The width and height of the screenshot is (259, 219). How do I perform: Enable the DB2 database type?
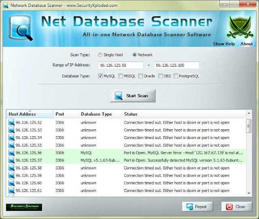[x=161, y=76]
